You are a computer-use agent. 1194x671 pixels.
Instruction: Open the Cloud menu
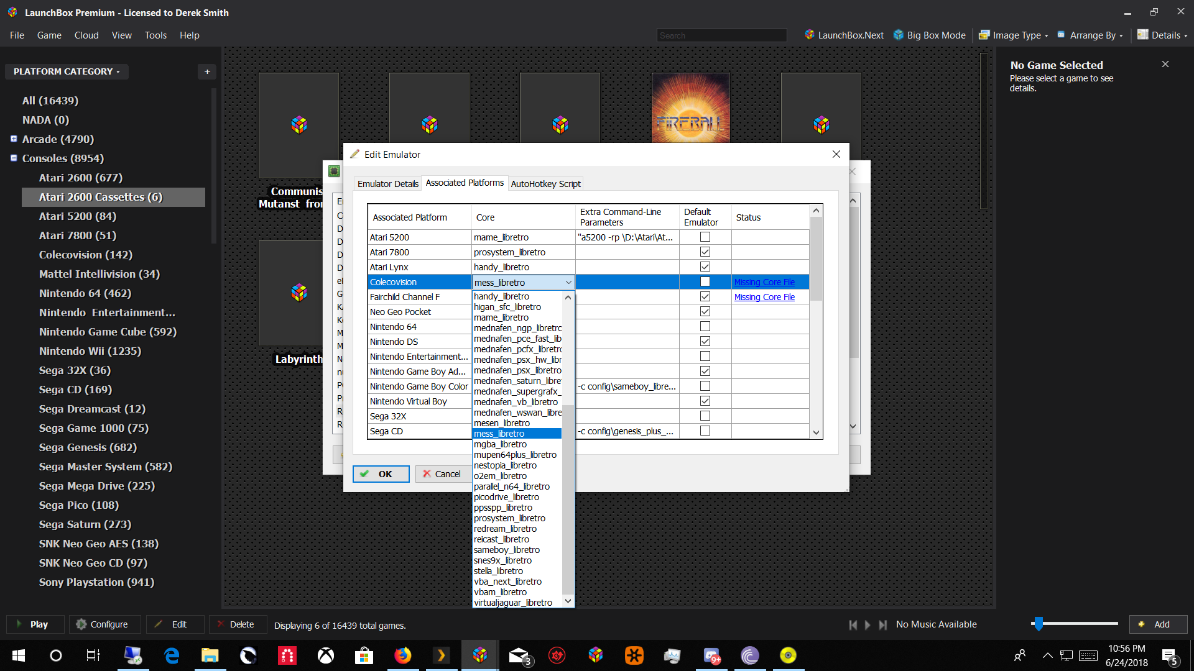point(86,35)
